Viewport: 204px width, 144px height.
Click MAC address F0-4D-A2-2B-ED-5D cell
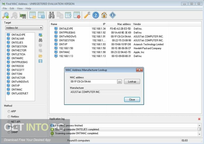pos(120,29)
